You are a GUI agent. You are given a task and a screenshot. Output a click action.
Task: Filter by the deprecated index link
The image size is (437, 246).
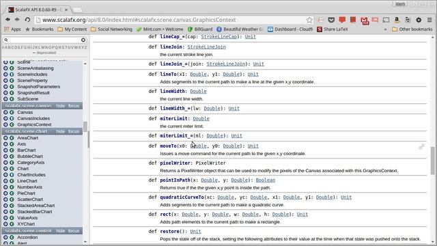click(x=44, y=53)
